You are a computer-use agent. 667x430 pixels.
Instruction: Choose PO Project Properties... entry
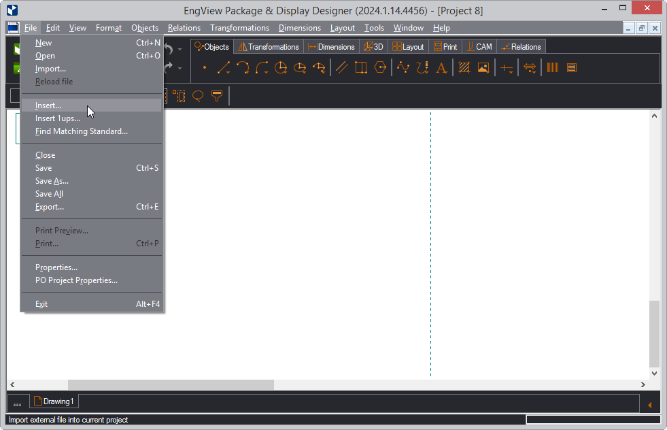(92, 280)
